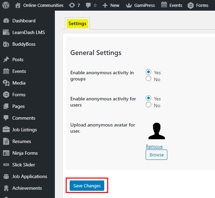215x198 pixels.
Task: Click the anonymous avatar silhouette image
Action: (157, 131)
